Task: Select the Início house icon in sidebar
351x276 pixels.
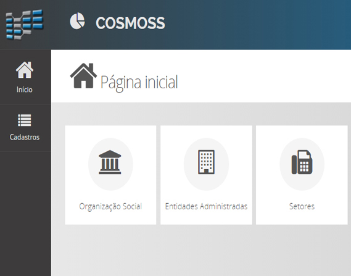Action: click(x=25, y=70)
